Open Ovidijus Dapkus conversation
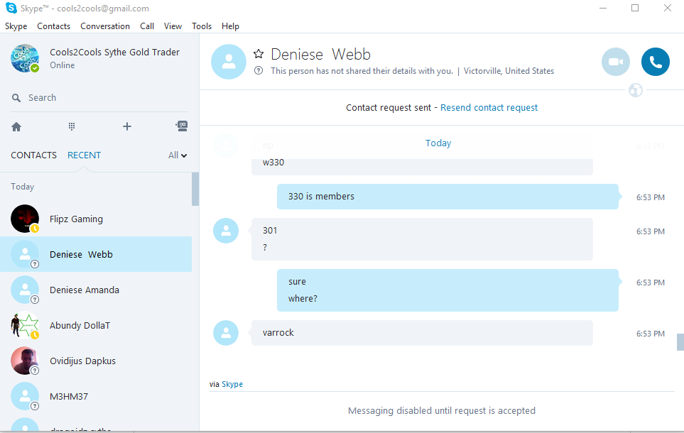 (x=96, y=361)
